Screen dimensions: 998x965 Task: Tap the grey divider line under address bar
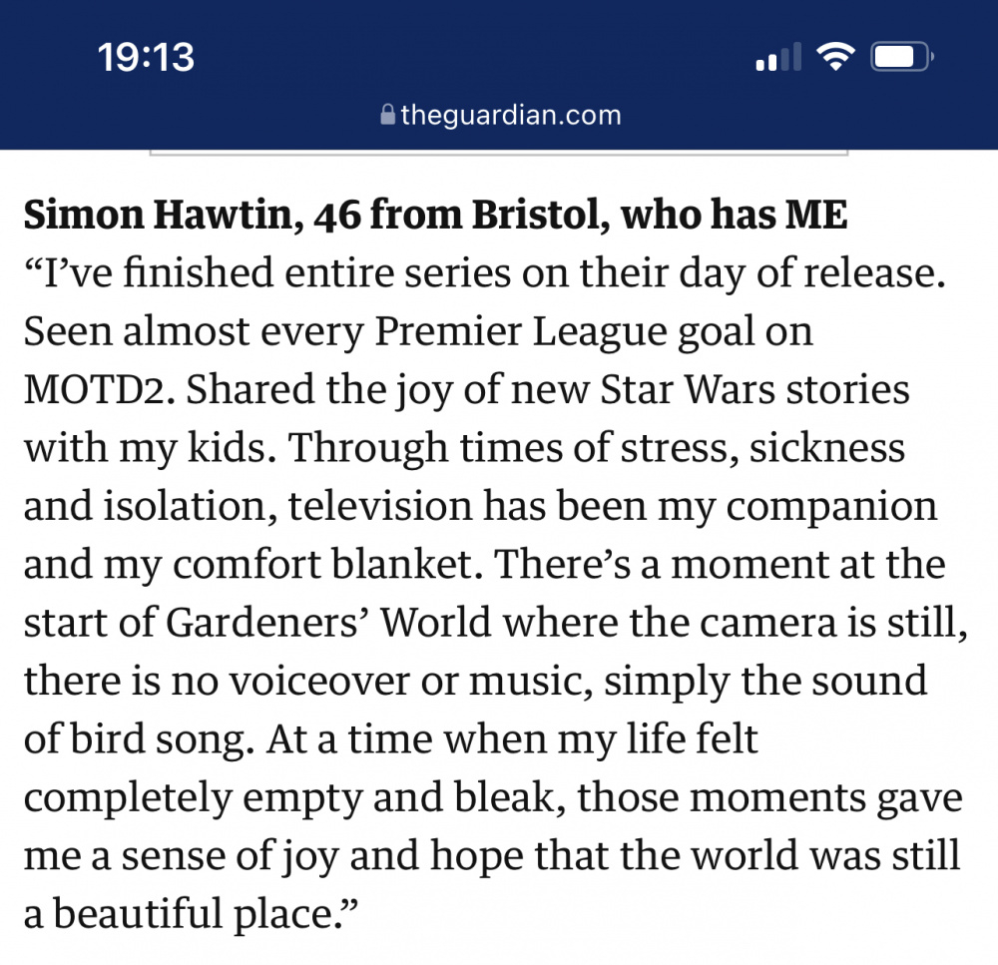click(499, 153)
